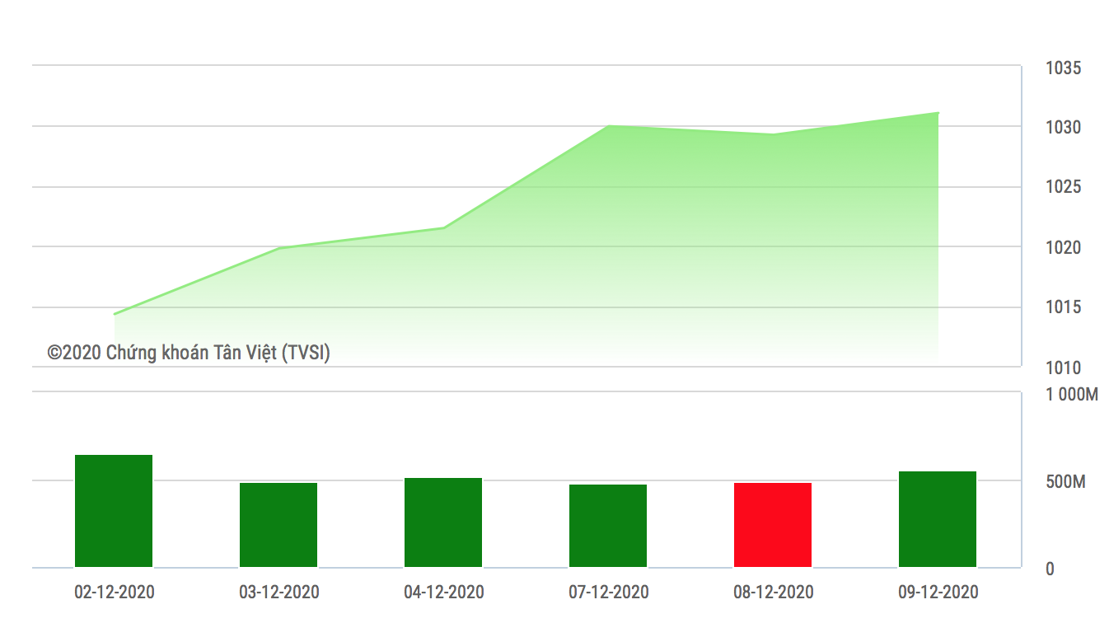Select the 03-12-2020 green volume bar
1109x623 pixels.
point(278,525)
